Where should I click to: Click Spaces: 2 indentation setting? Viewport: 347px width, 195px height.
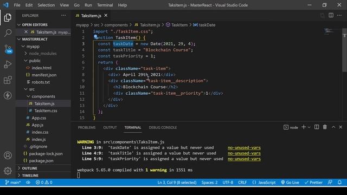pyautogui.click(x=209, y=183)
